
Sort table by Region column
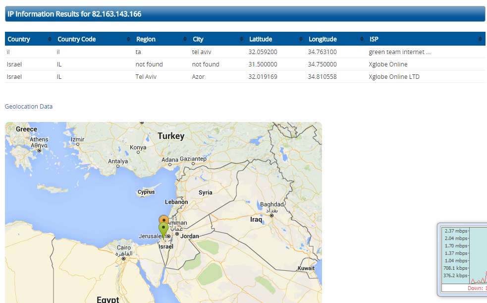point(162,39)
